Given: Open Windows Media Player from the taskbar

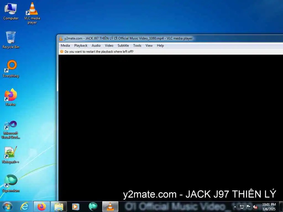Looking at the screenshot, I should [x=76, y=206].
